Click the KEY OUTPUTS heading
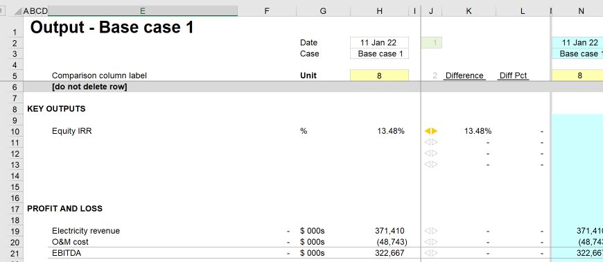Image resolution: width=603 pixels, height=262 pixels. click(x=56, y=110)
